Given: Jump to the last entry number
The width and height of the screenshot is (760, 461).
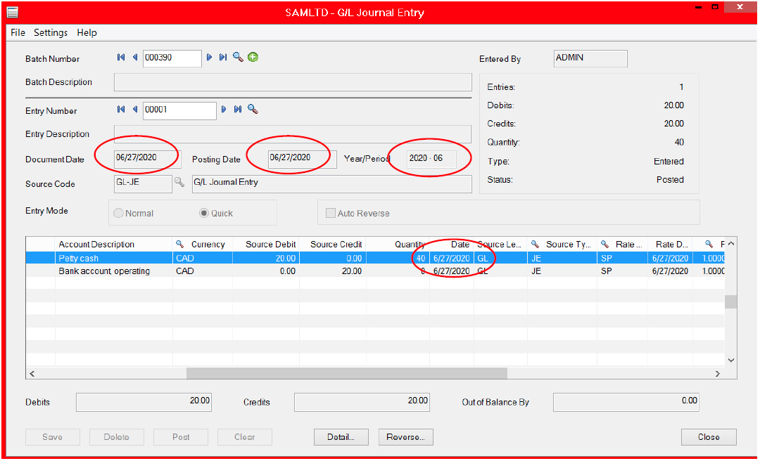Looking at the screenshot, I should coord(238,110).
